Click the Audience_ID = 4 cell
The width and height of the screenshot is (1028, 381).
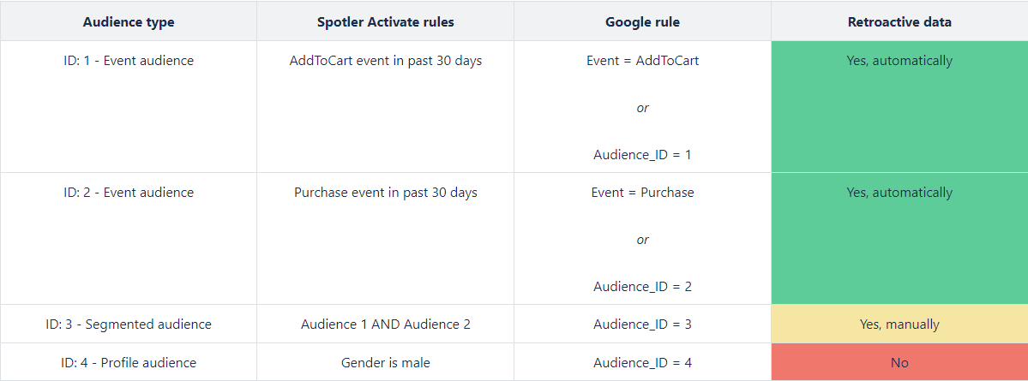[642, 362]
